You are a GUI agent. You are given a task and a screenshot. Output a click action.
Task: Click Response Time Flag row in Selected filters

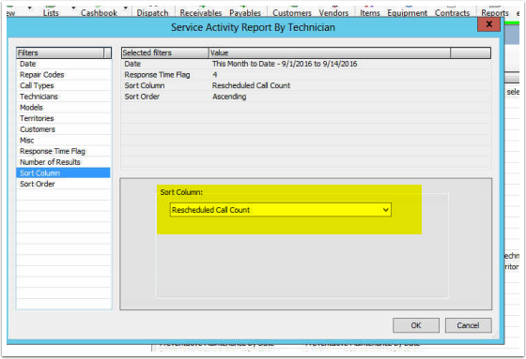[306, 75]
